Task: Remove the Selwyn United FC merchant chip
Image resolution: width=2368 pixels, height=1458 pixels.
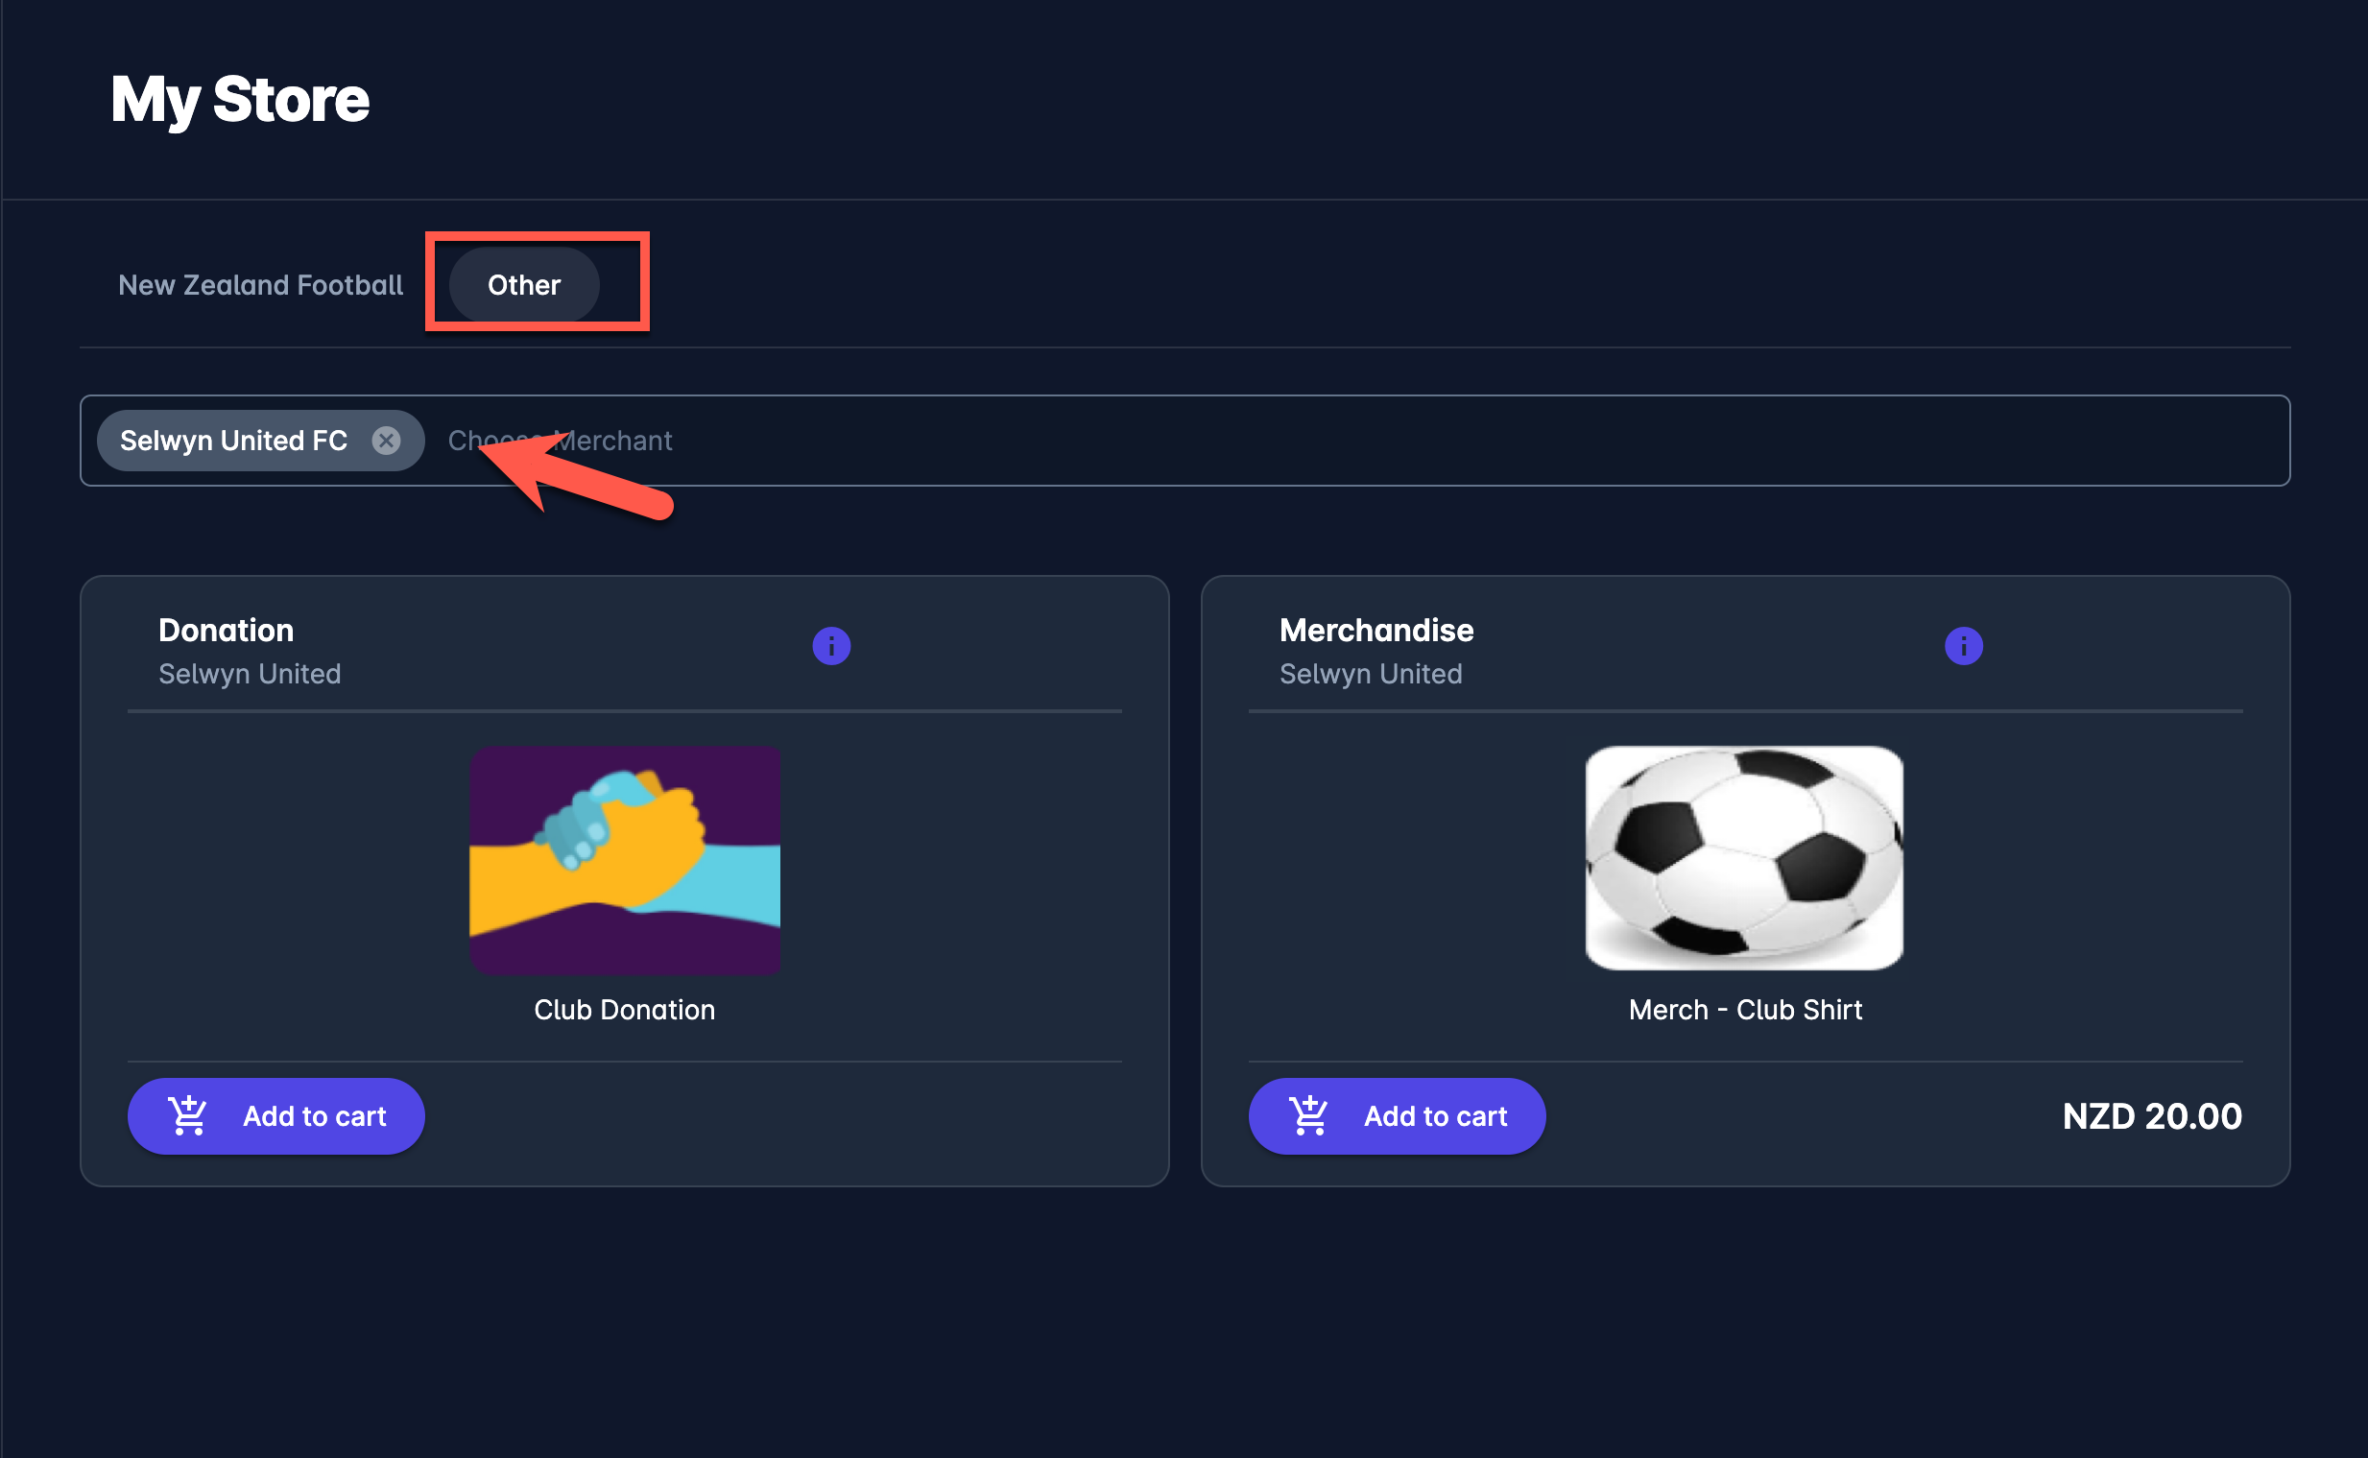Action: 387,441
